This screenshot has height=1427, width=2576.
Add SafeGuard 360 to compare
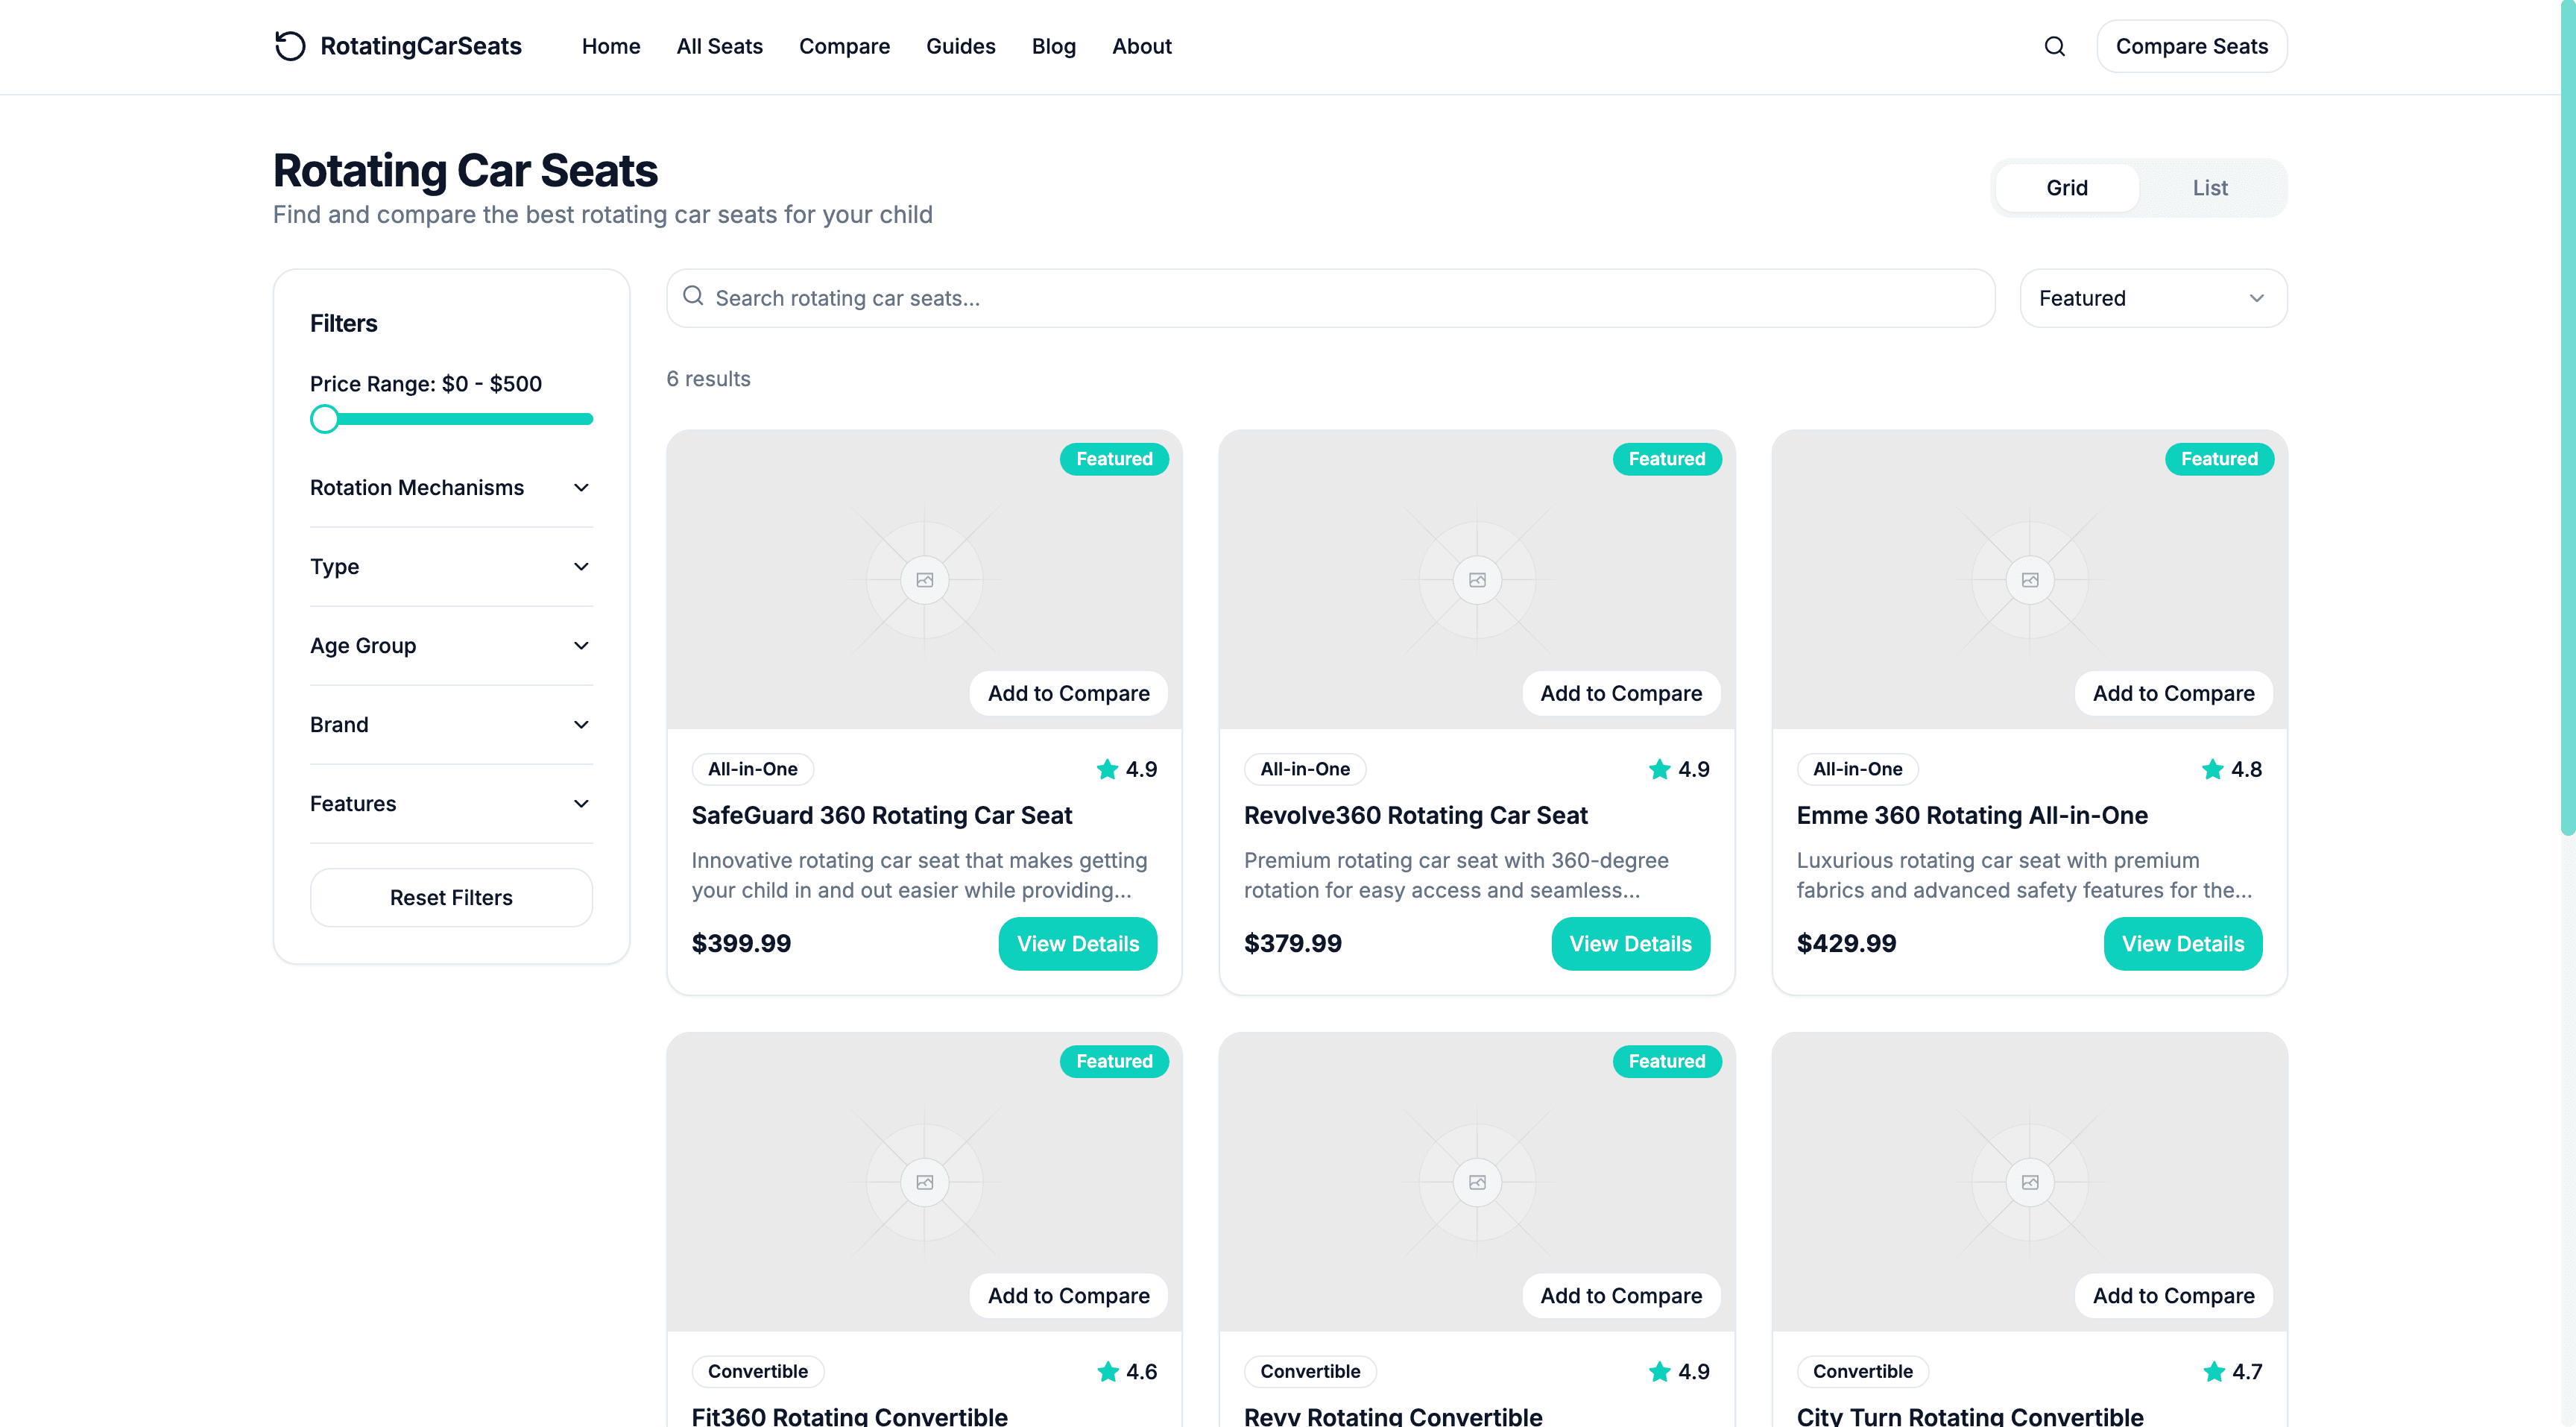(1068, 693)
